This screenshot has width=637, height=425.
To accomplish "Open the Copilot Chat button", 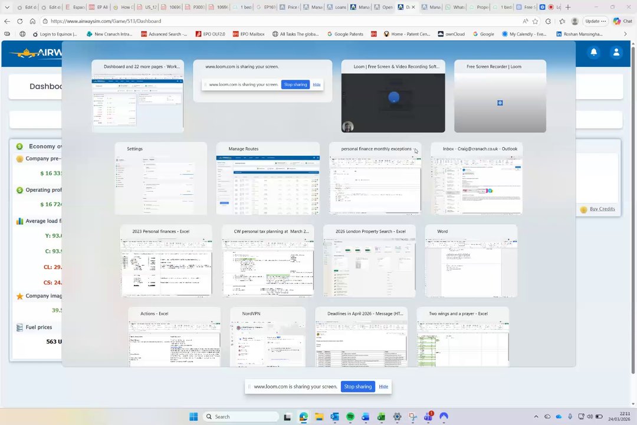I will pyautogui.click(x=623, y=21).
